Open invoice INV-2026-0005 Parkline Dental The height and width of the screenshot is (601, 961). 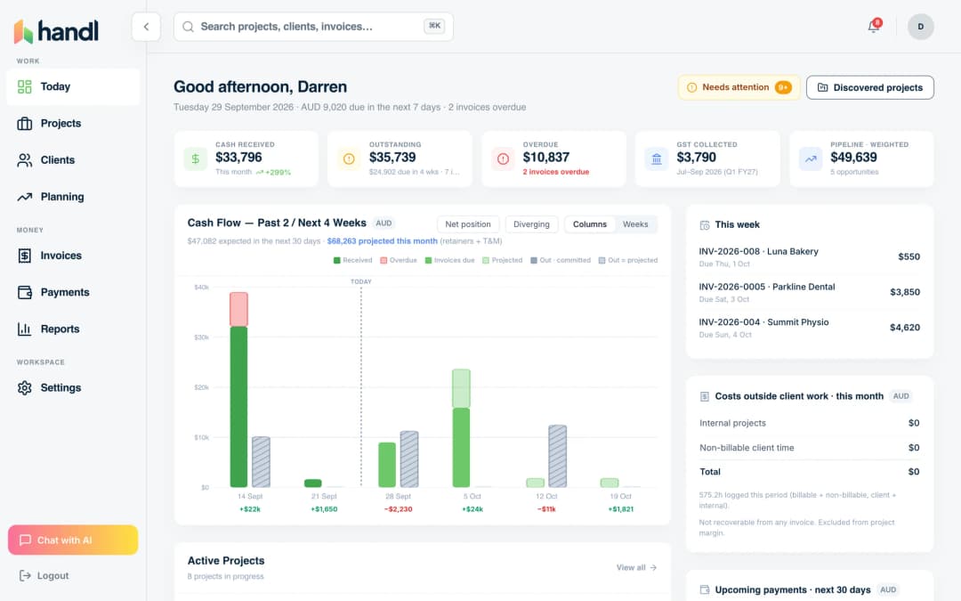[809, 293]
